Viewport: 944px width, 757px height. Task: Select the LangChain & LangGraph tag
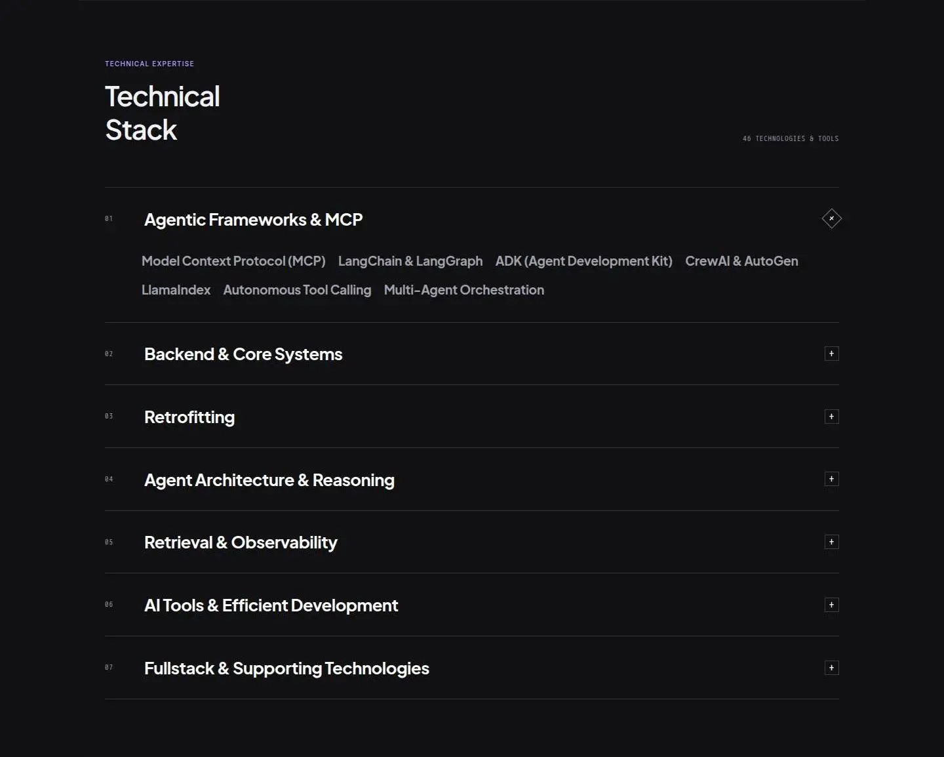click(x=410, y=261)
